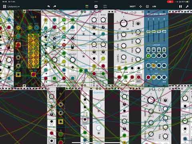Viewport: 192px width, 144px height.
Task: Click the upper FM-OP REL knob
Action: pyautogui.click(x=138, y=59)
